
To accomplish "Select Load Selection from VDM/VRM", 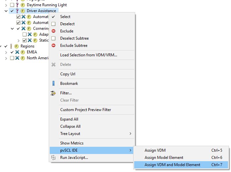I will coord(88,55).
